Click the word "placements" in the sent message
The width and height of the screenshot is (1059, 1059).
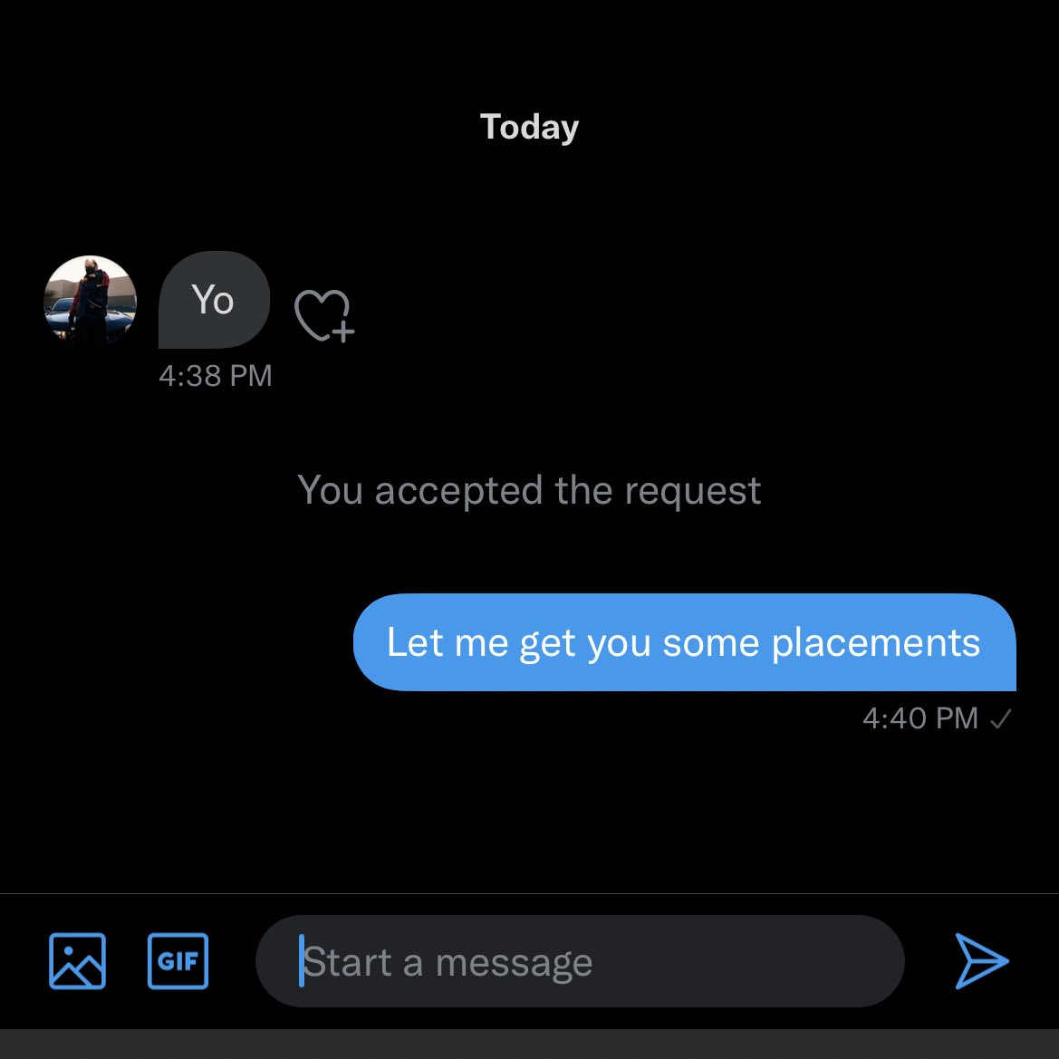click(x=875, y=642)
